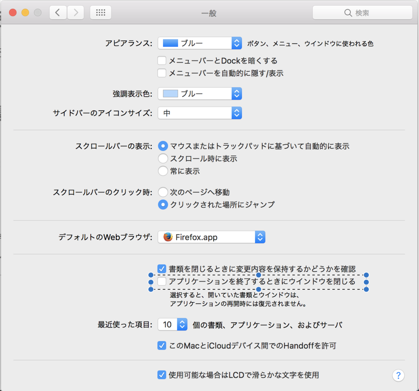Image resolution: width=419 pixels, height=391 pixels.
Task: Go back with the left chevron button
Action: click(58, 13)
